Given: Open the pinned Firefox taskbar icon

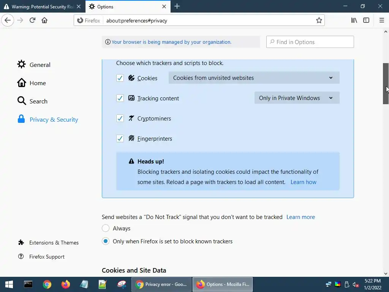Looking at the screenshot, I should coord(66,284).
